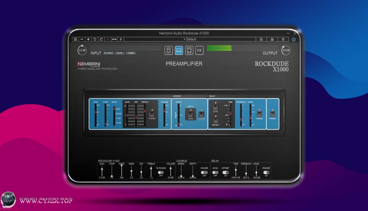
Task: Click the input gain knob
Action: [x=82, y=50]
